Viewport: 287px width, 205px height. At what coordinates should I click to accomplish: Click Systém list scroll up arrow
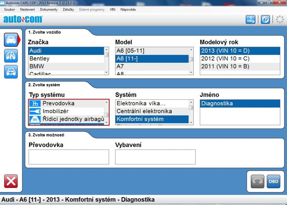pyautogui.click(x=191, y=102)
